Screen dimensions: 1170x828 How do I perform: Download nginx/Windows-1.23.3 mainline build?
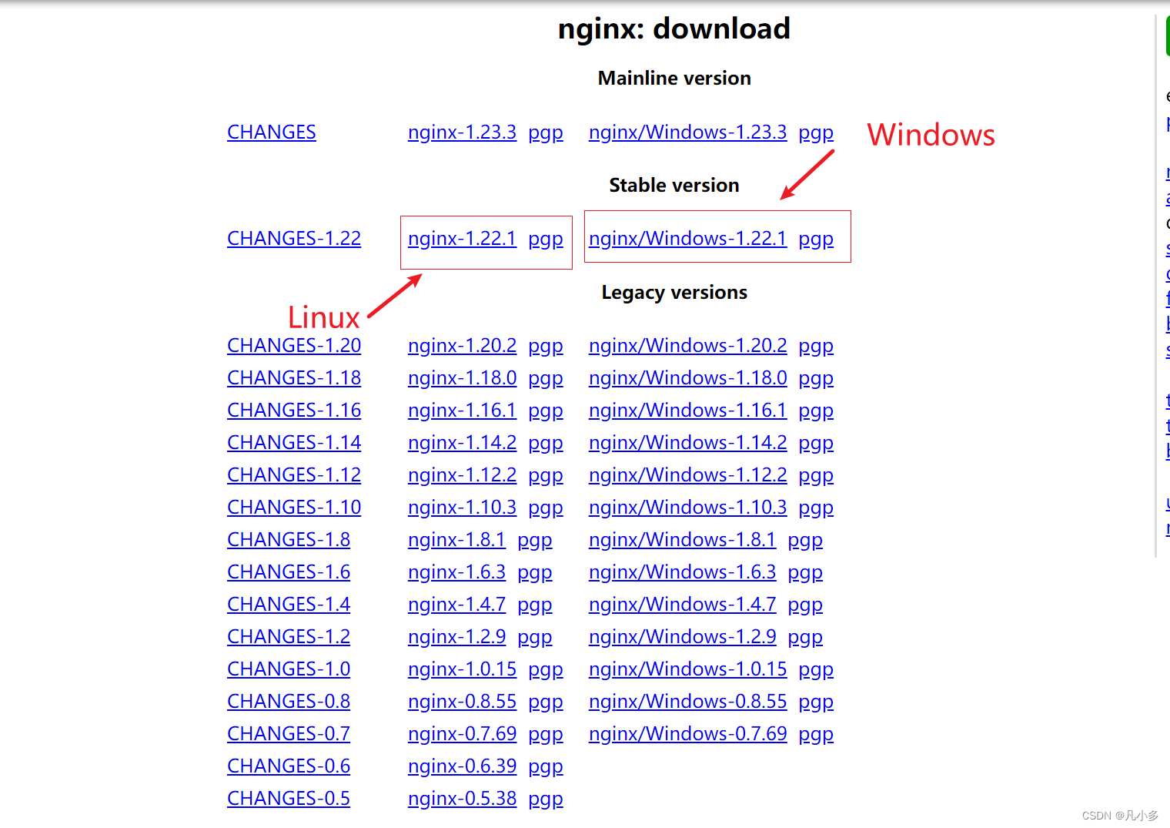pos(687,132)
